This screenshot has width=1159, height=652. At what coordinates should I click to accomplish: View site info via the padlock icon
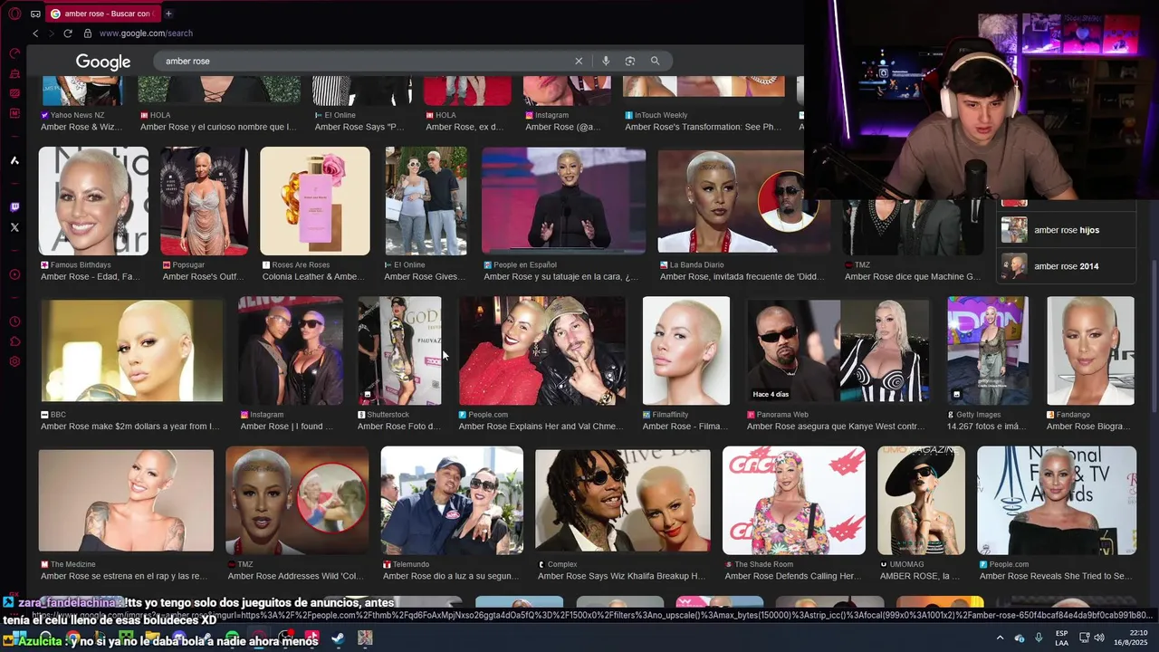[88, 34]
